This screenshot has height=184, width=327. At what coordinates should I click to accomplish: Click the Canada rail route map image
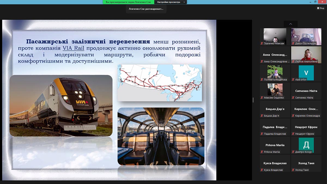click(x=160, y=83)
